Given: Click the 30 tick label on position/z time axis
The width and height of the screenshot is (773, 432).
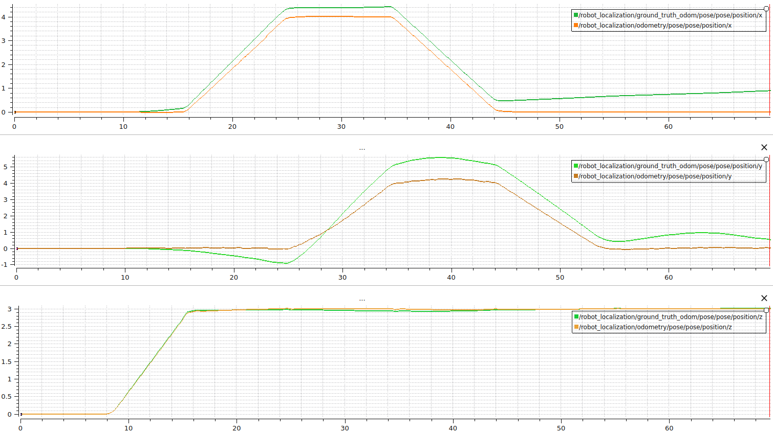Looking at the screenshot, I should (345, 428).
